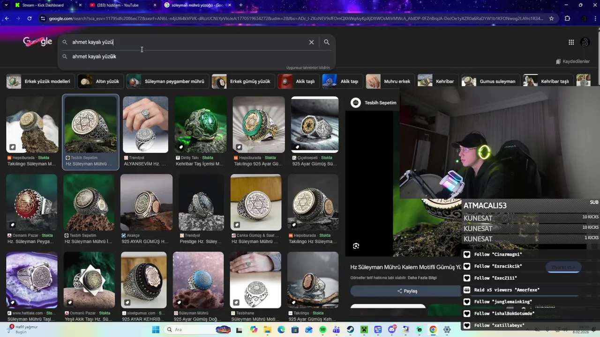Close the hüddam YouTube tab
This screenshot has width=600, height=337.
(155, 5)
